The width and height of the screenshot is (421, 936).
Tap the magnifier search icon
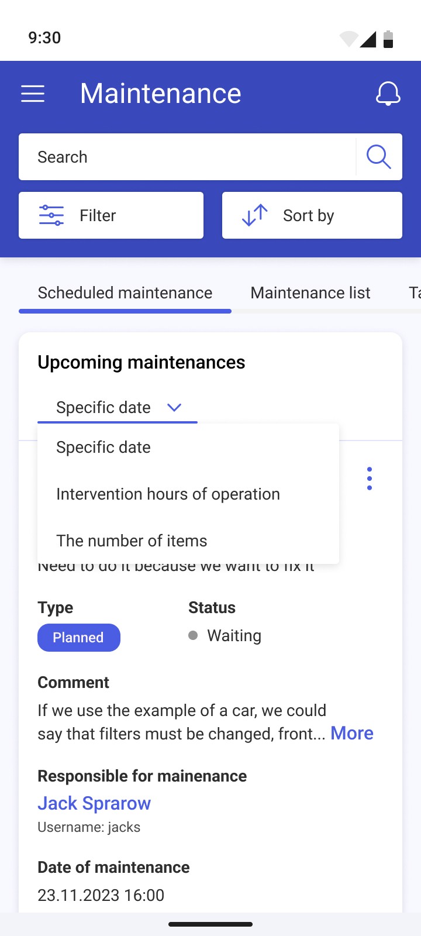[x=378, y=157]
